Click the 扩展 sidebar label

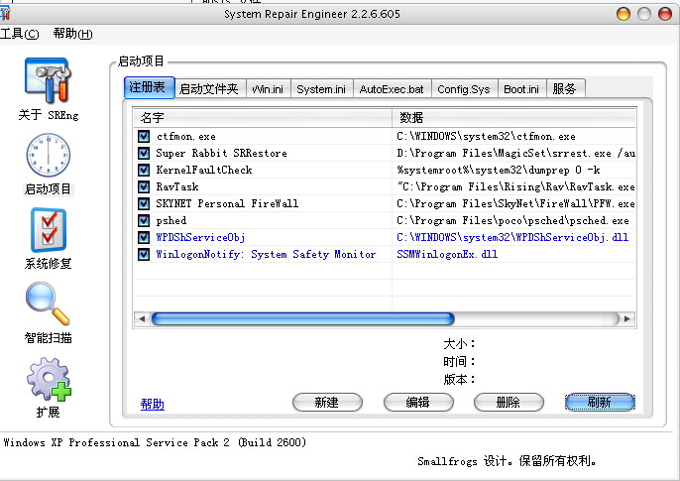click(x=49, y=412)
